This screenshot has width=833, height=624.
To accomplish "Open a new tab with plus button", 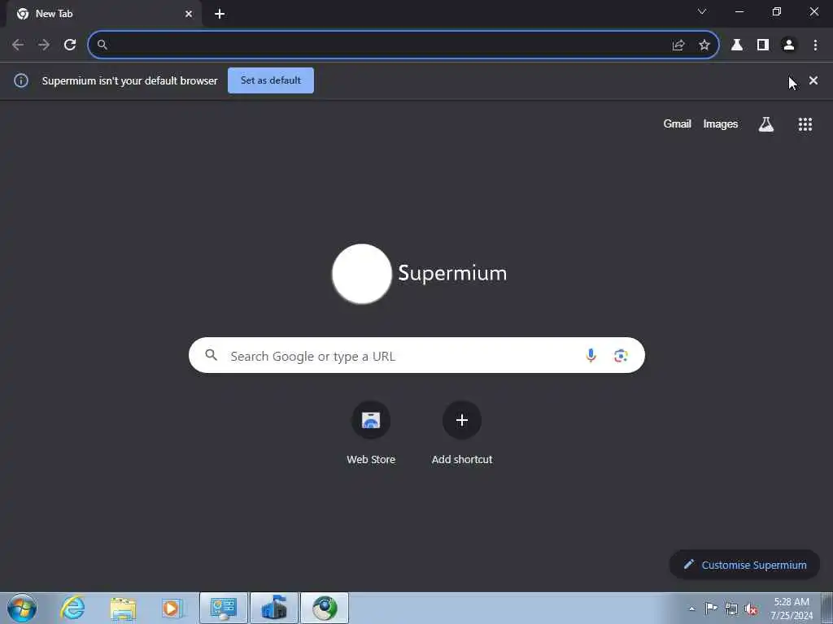I will click(x=220, y=14).
